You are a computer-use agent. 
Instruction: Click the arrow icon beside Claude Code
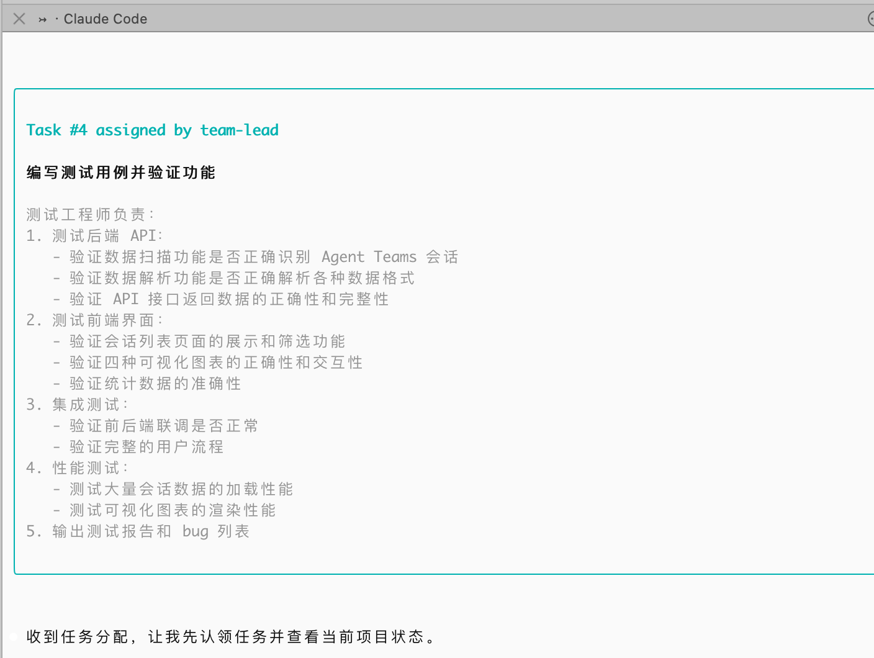(42, 19)
